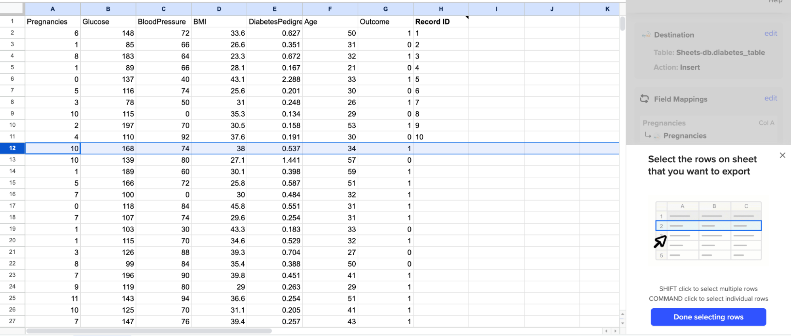Edit the Destination settings
This screenshot has width=791, height=336.
coord(770,33)
